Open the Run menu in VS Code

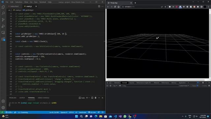(36, 2)
